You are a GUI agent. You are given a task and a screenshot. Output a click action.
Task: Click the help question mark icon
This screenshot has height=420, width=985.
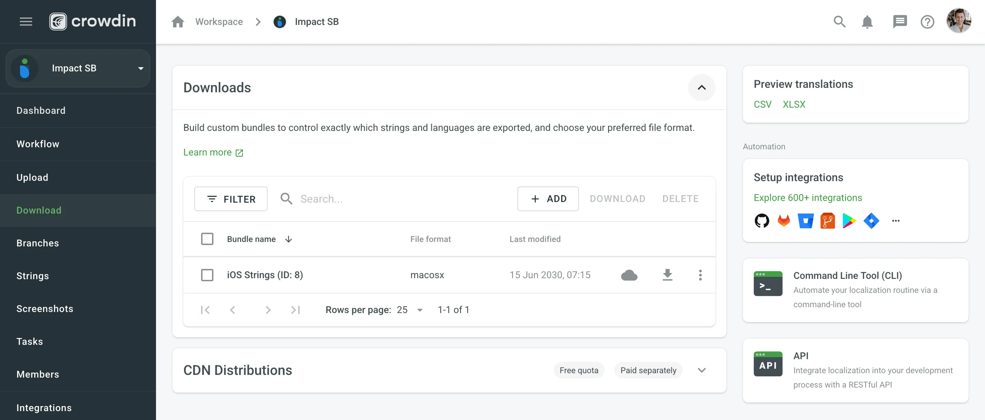(x=927, y=22)
